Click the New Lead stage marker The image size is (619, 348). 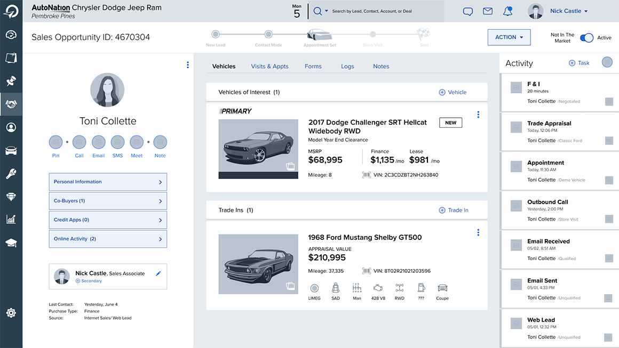216,34
